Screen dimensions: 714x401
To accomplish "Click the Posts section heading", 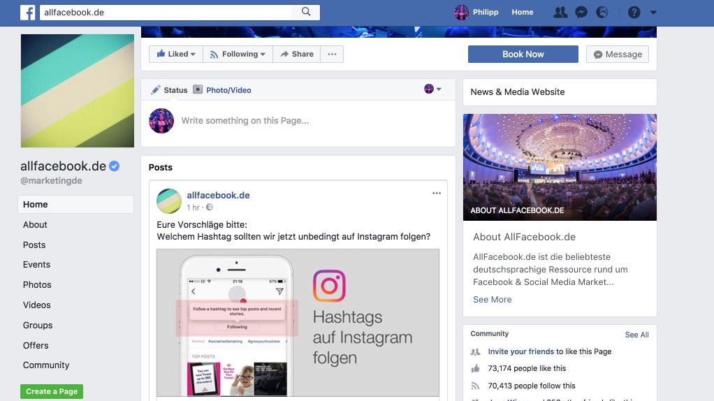I will (160, 168).
